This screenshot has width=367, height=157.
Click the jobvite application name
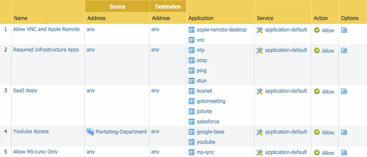(204, 111)
